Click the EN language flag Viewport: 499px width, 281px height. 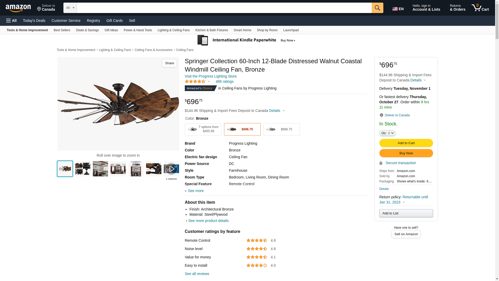[x=398, y=9]
